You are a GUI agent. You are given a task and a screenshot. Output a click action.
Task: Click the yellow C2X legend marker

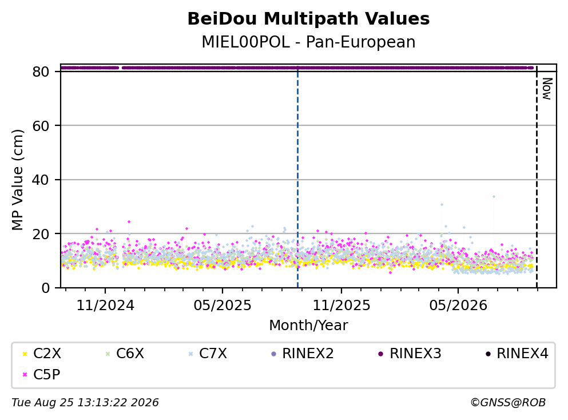[25, 354]
